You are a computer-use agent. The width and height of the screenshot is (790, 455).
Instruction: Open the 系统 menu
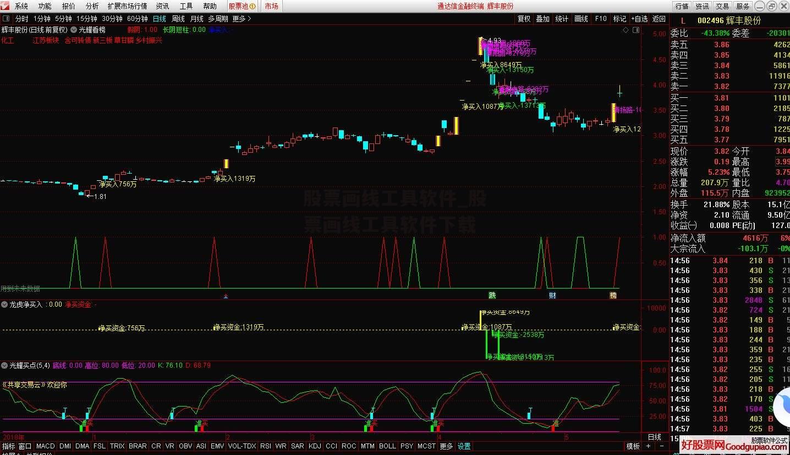21,6
